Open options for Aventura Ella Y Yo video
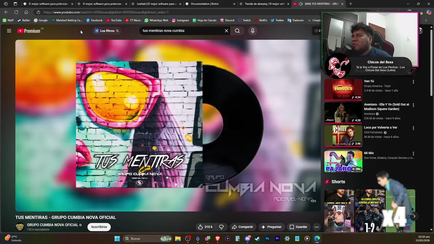The height and width of the screenshot is (244, 434). click(413, 105)
